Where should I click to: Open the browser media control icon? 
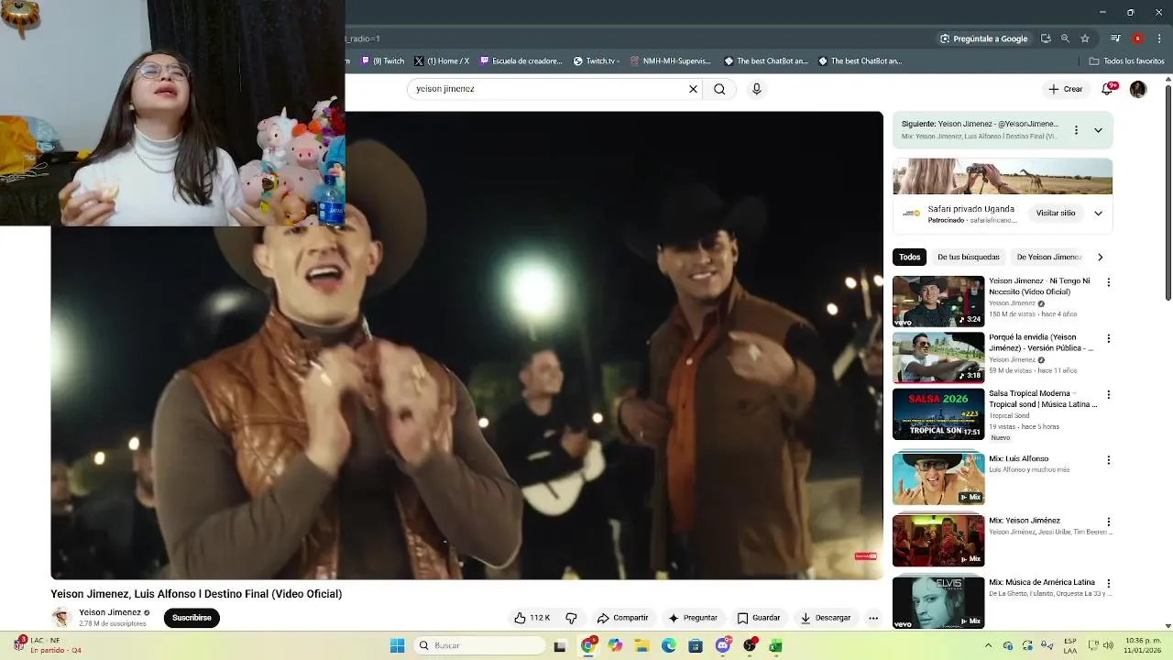pyautogui.click(x=1115, y=38)
